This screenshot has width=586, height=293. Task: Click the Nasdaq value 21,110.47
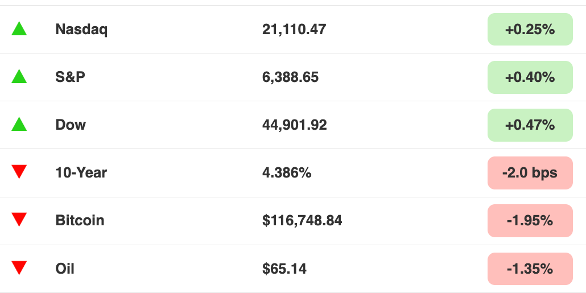294,29
